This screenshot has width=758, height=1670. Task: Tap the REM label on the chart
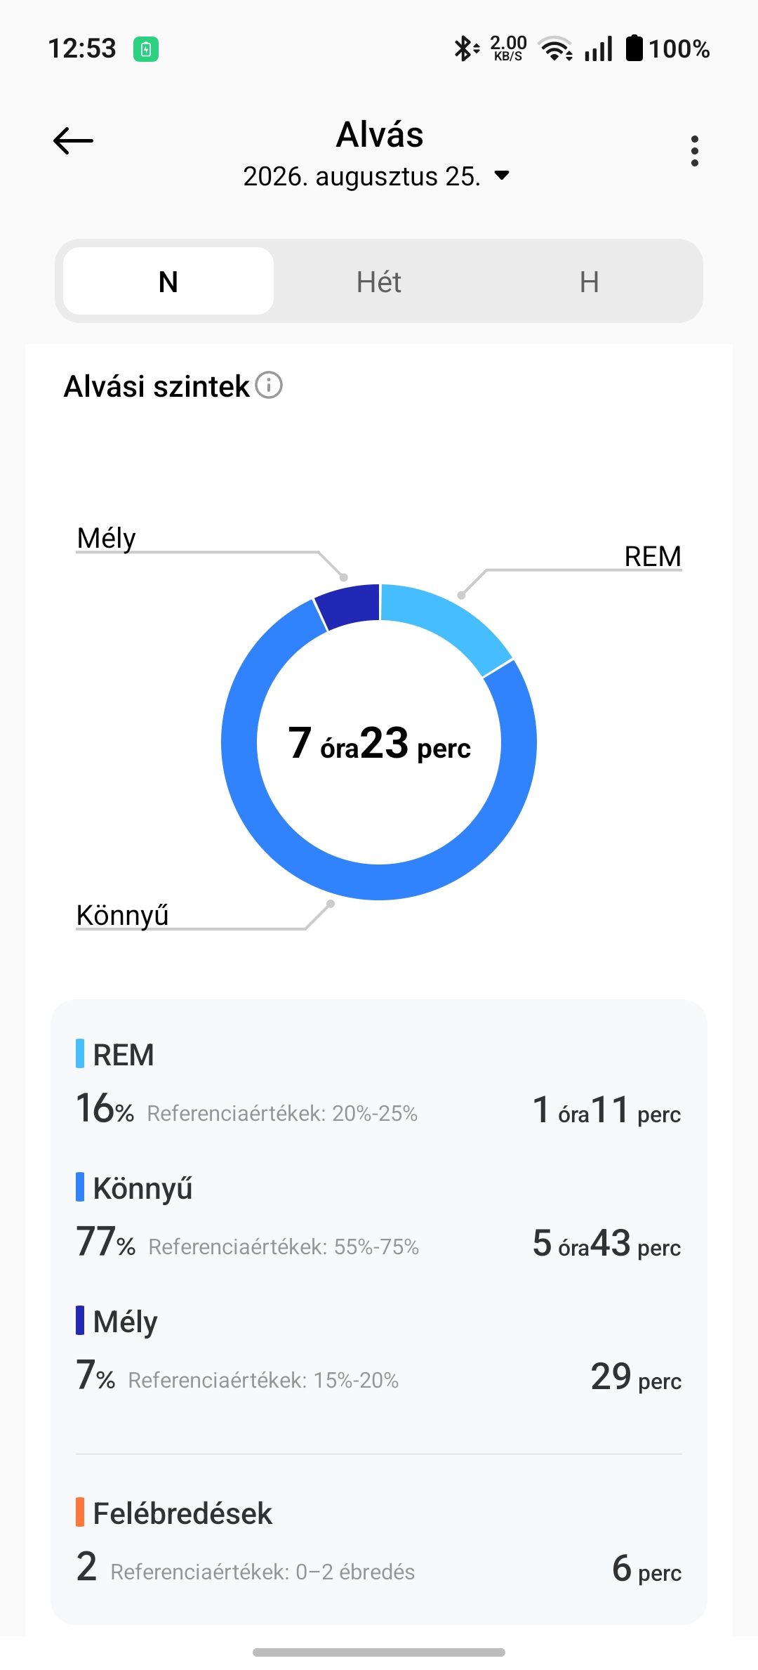click(x=653, y=556)
